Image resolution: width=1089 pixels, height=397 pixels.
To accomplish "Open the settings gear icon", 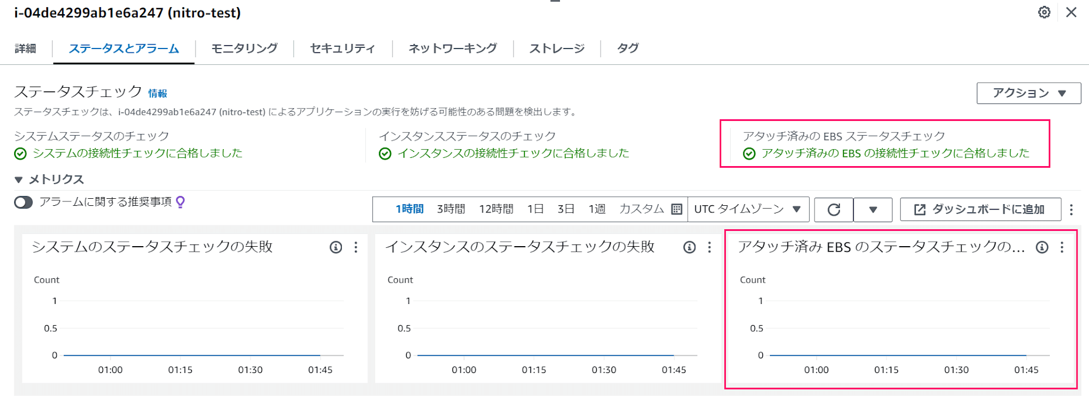I will 1044,12.
